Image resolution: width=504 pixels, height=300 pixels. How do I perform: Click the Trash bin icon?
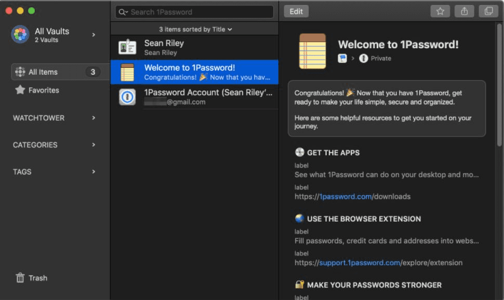[x=20, y=278]
